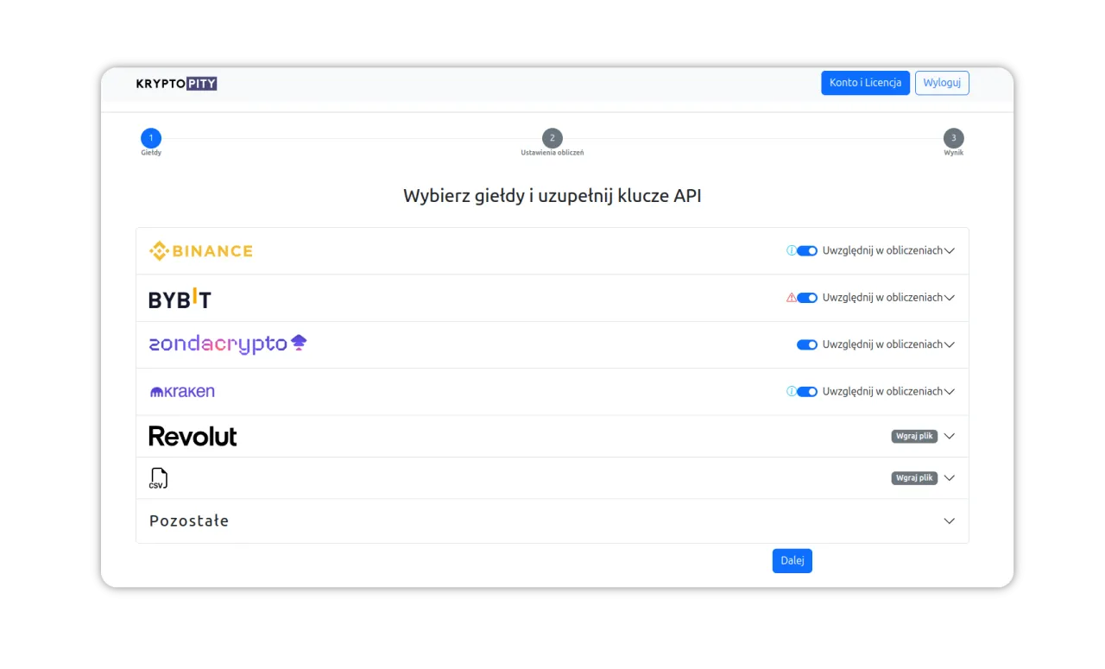Image resolution: width=1105 pixels, height=669 pixels.
Task: Click the zondacrypto logo
Action: coord(227,344)
